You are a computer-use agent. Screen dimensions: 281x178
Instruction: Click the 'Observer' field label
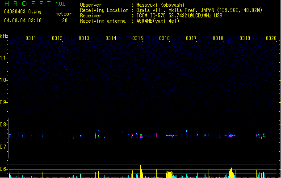[91, 5]
